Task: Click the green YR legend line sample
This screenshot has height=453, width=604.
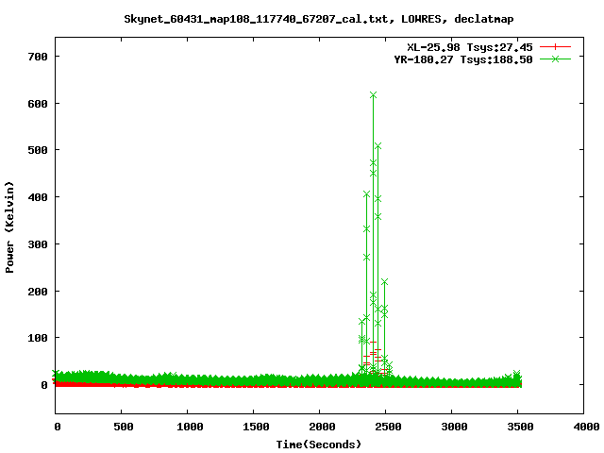Action: click(555, 59)
